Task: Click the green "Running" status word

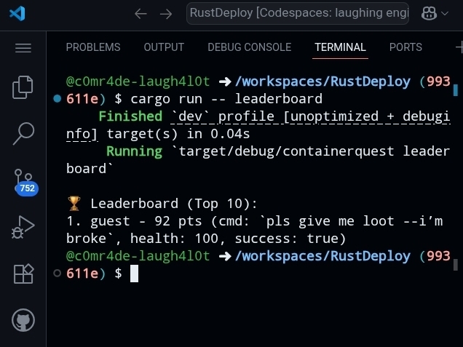Action: tap(135, 151)
